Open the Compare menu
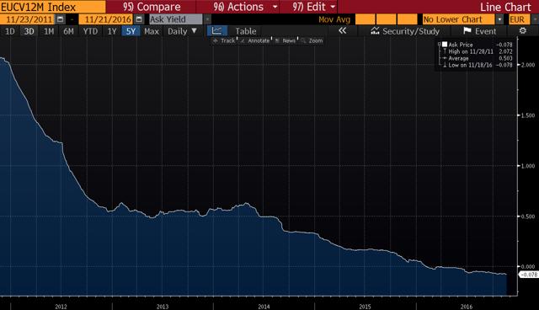 tap(152, 7)
